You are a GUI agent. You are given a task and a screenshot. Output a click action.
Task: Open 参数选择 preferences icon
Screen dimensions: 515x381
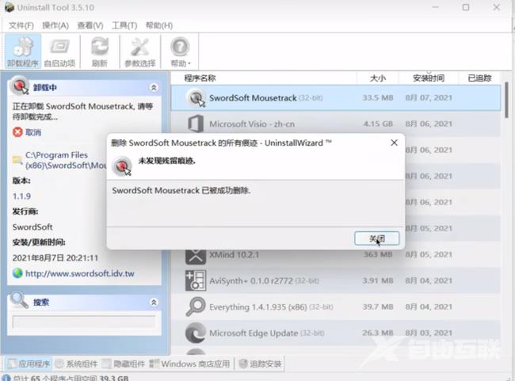[140, 51]
